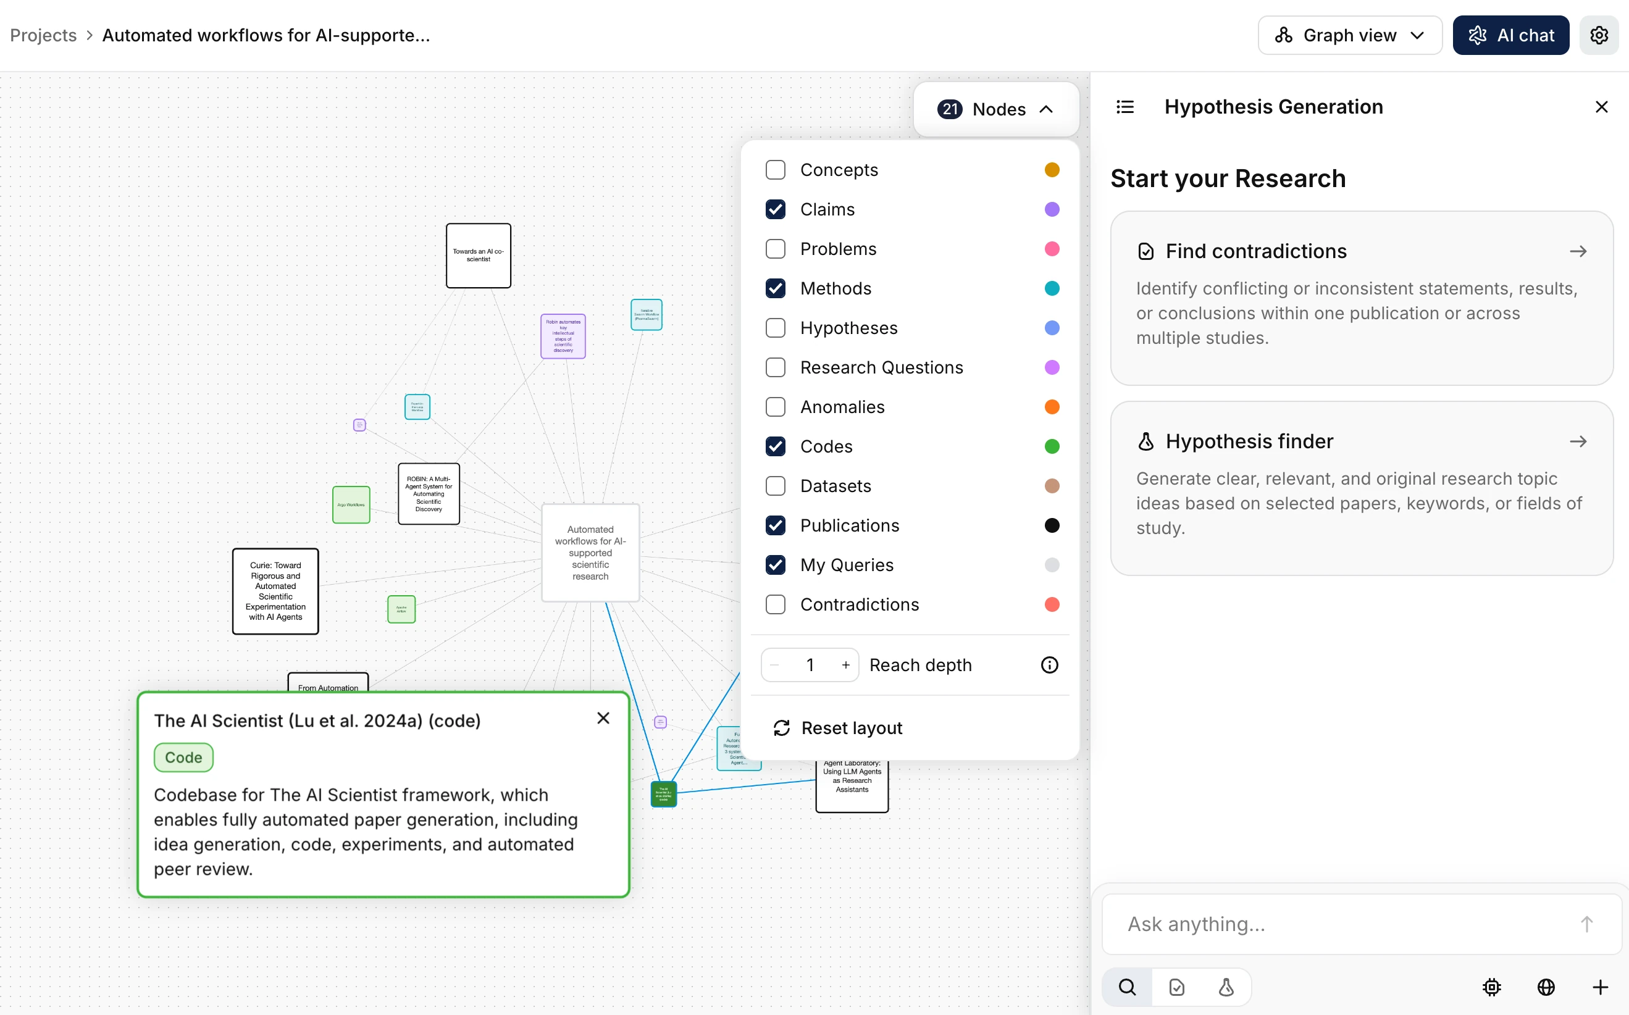Select Towards an AI co-scientist node
This screenshot has width=1629, height=1015.
(x=478, y=256)
